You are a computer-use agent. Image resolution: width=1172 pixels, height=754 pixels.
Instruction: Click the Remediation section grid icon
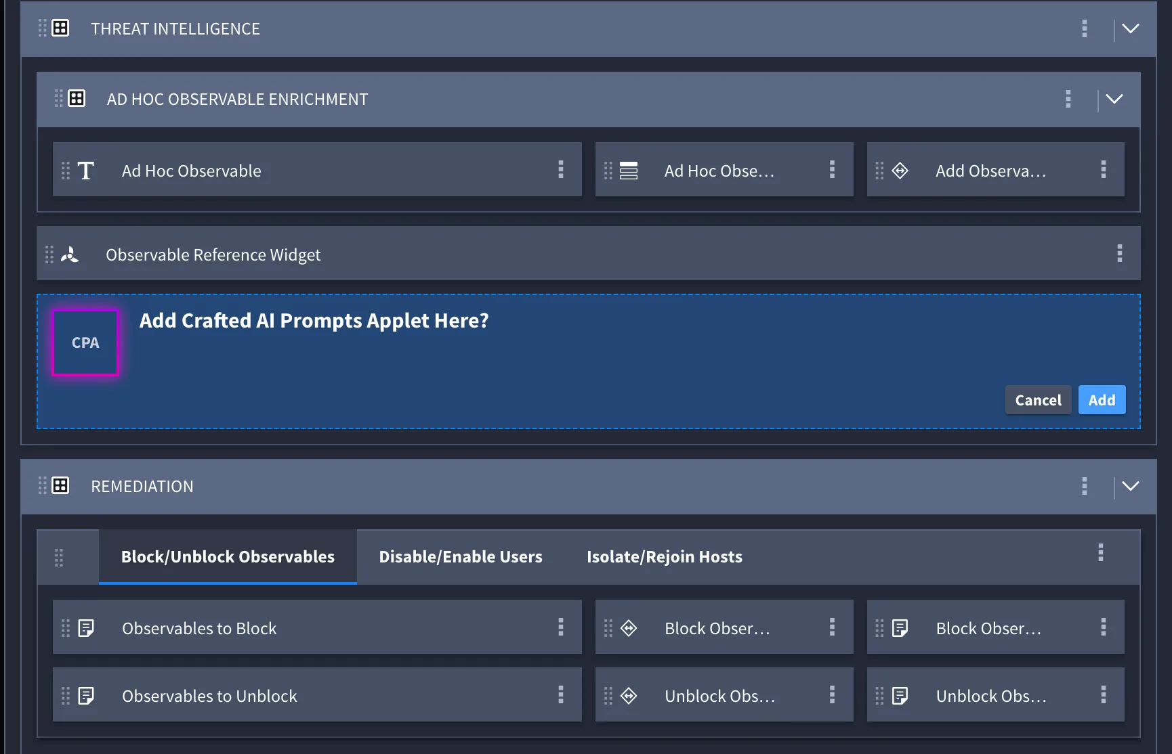pyautogui.click(x=60, y=486)
